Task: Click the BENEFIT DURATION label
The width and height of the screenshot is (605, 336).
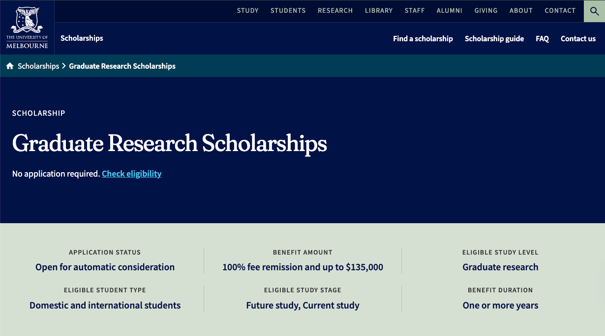Action: pyautogui.click(x=500, y=290)
